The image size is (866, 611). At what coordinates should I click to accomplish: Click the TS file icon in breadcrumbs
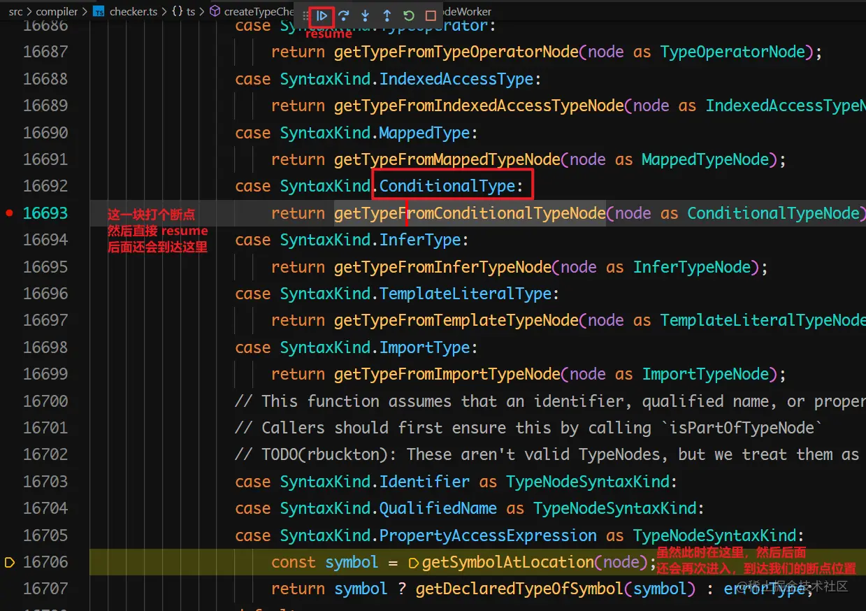(99, 12)
